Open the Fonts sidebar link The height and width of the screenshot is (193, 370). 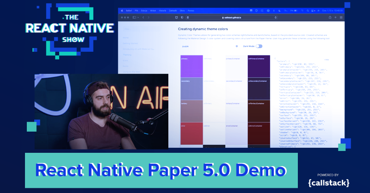coord(125,66)
